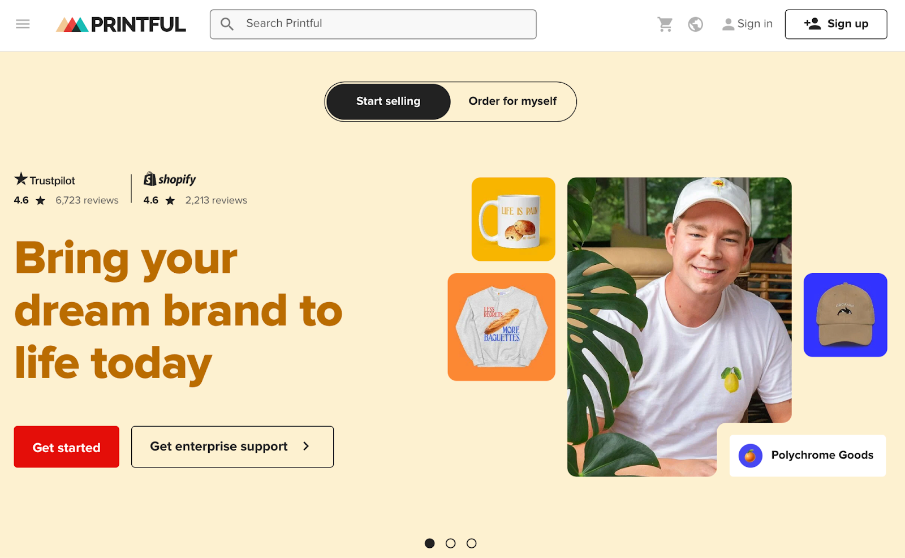Select the first carousel dot
Viewport: 905px width, 558px height.
click(430, 543)
